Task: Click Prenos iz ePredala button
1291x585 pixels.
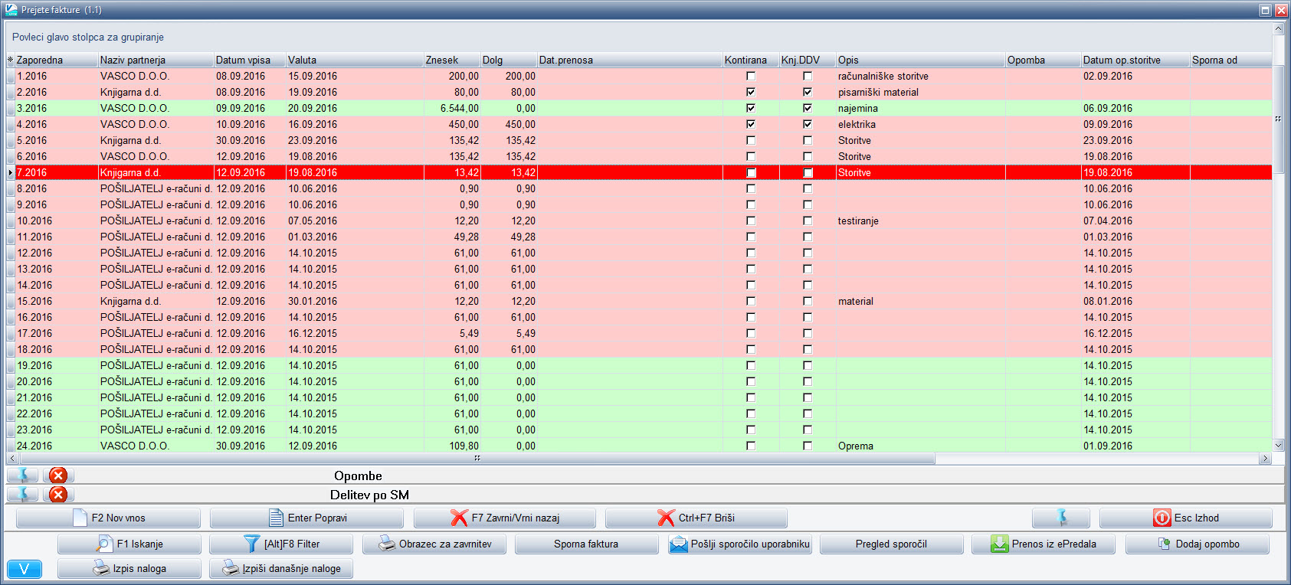Action: 1044,544
